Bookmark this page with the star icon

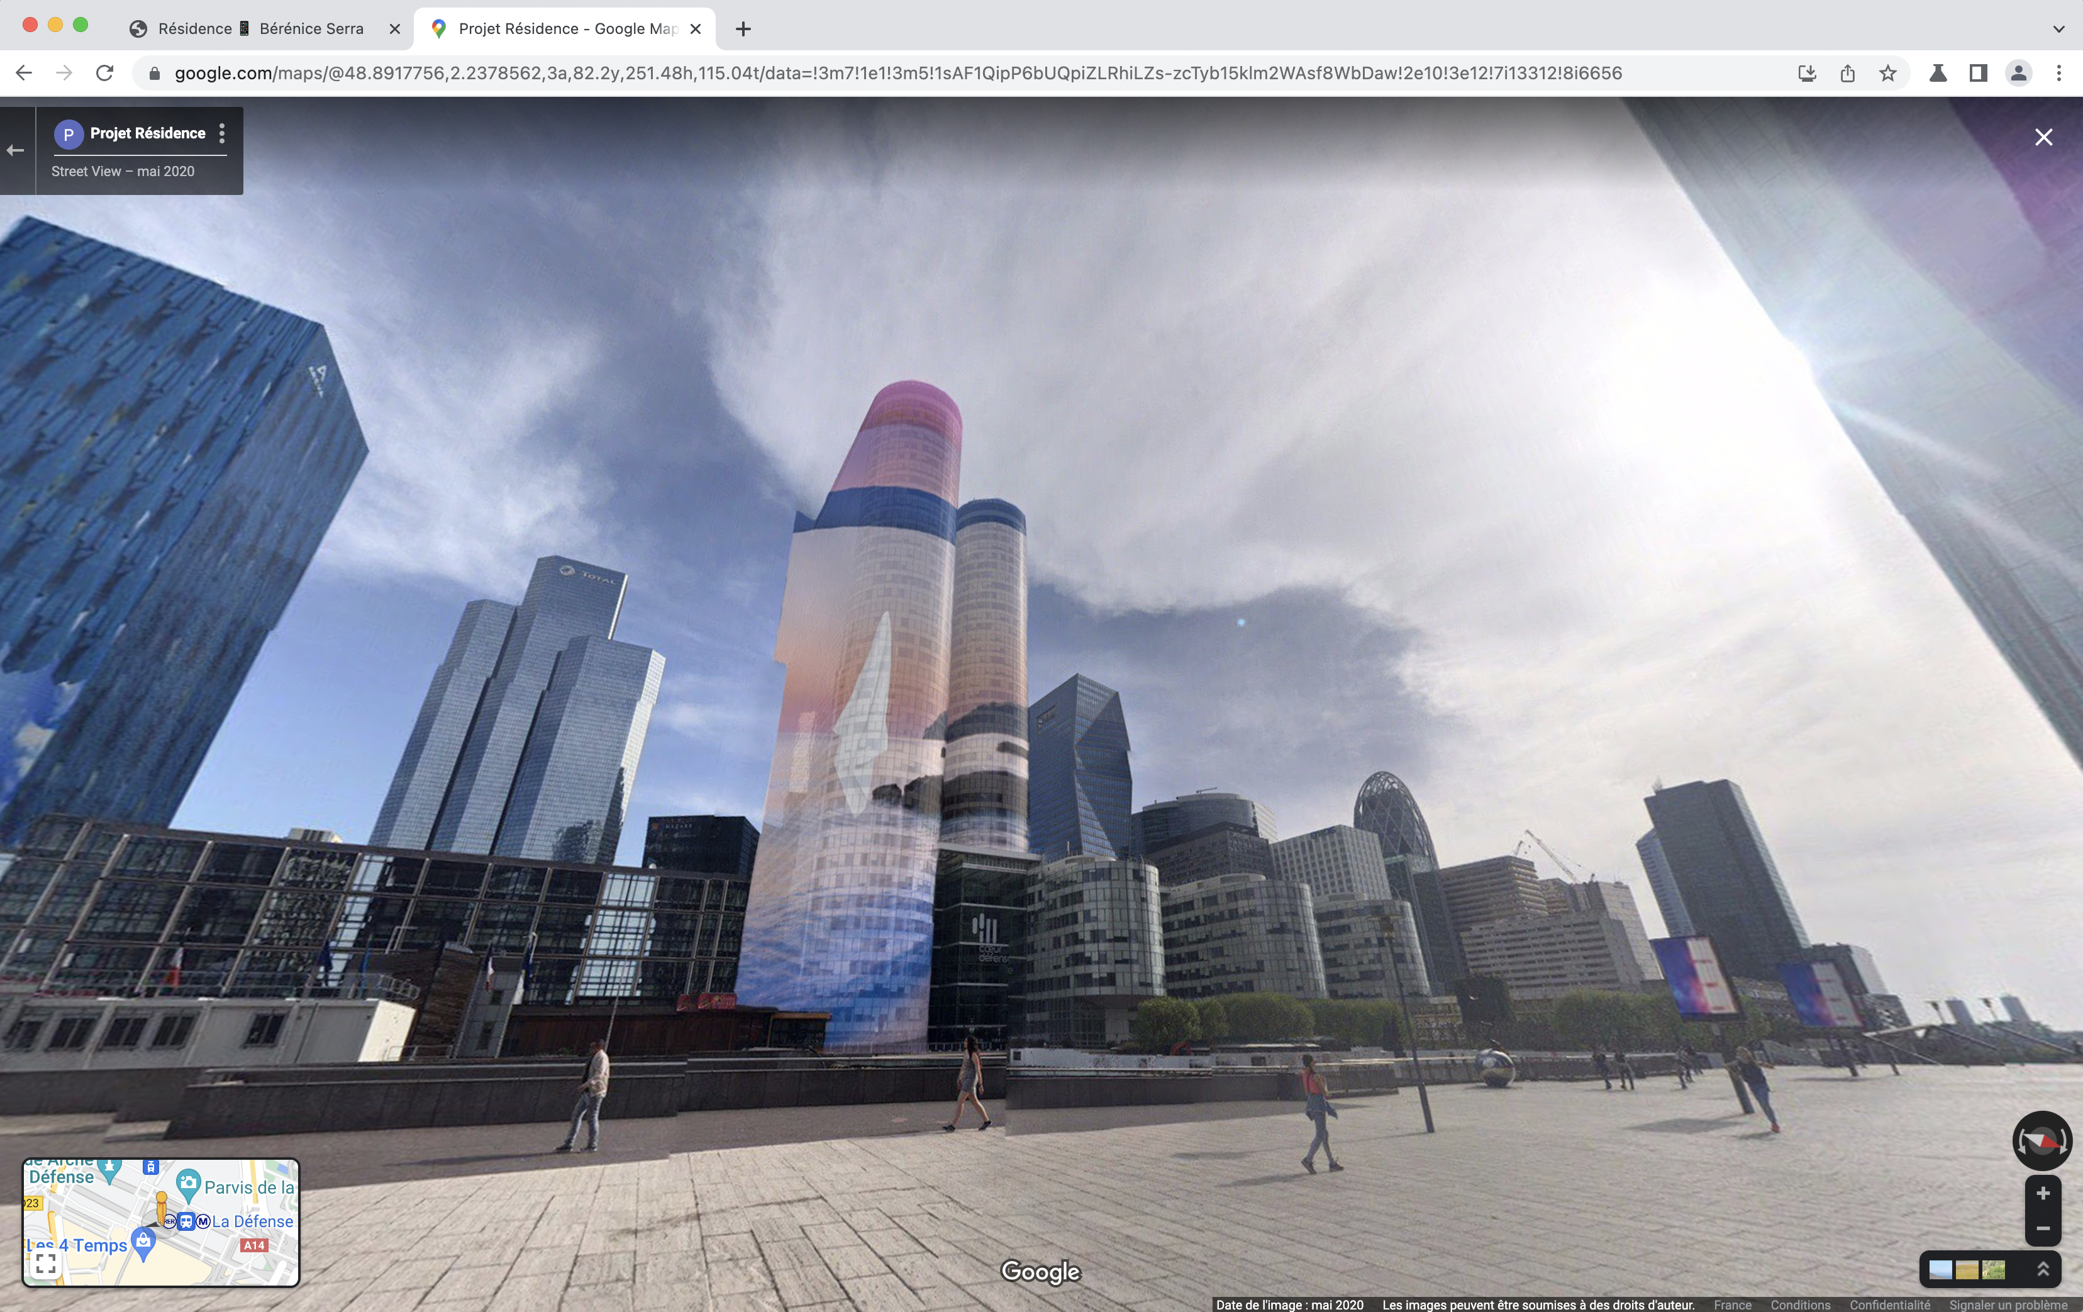[1889, 74]
